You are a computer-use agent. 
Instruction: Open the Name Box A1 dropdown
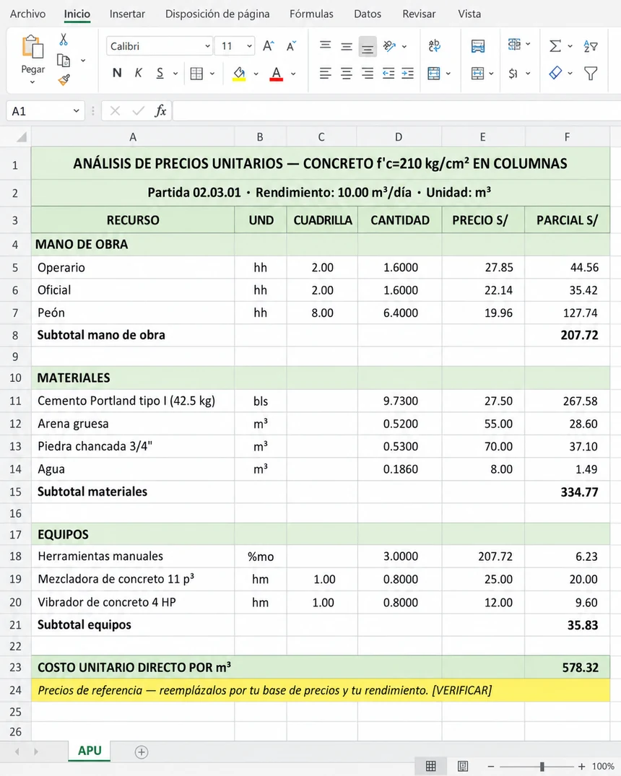(77, 111)
